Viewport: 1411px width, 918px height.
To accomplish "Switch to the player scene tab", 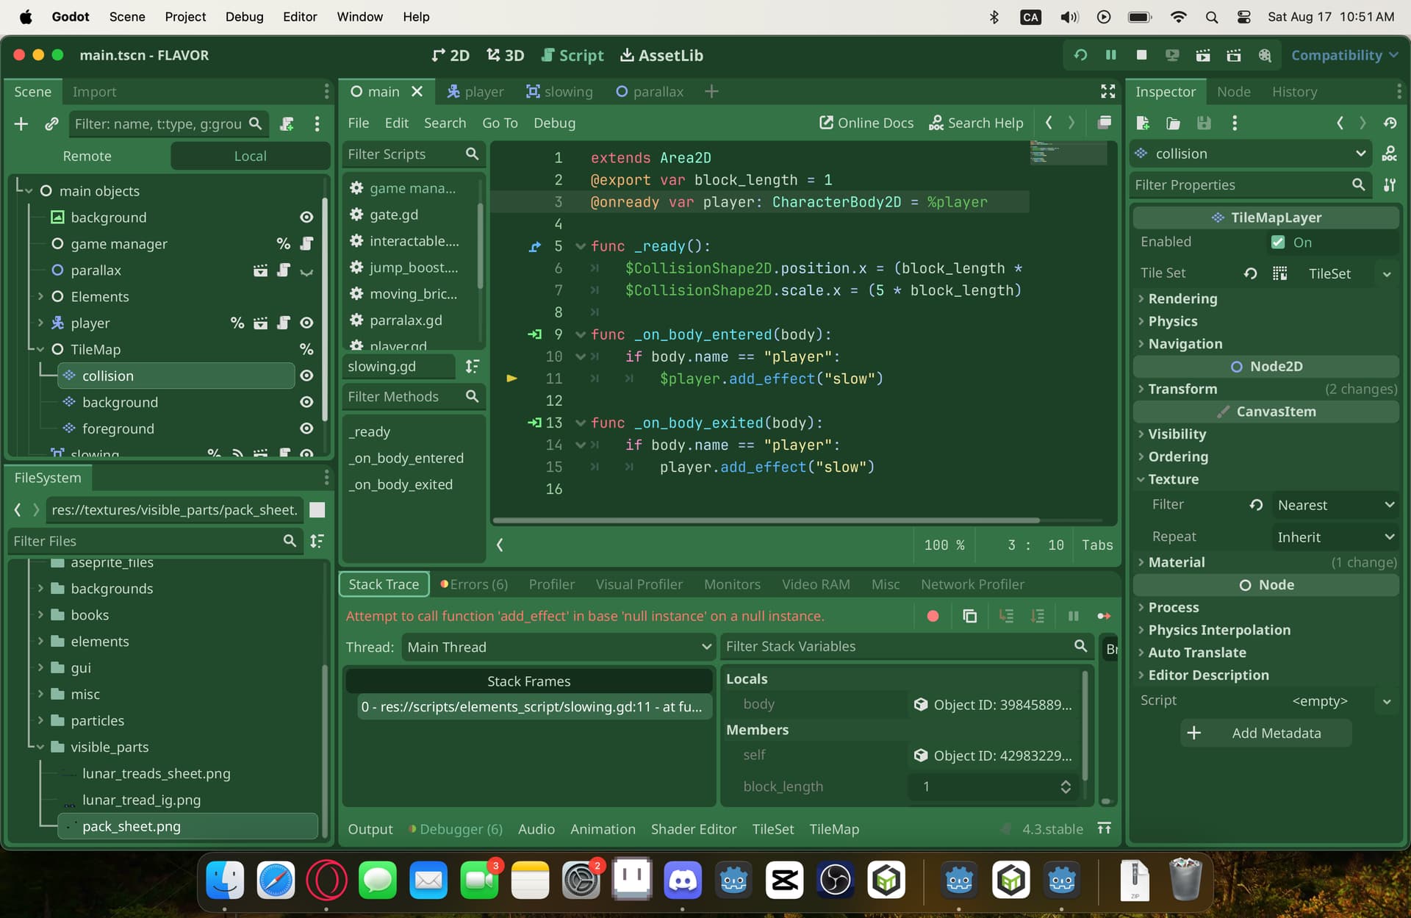I will 475,91.
